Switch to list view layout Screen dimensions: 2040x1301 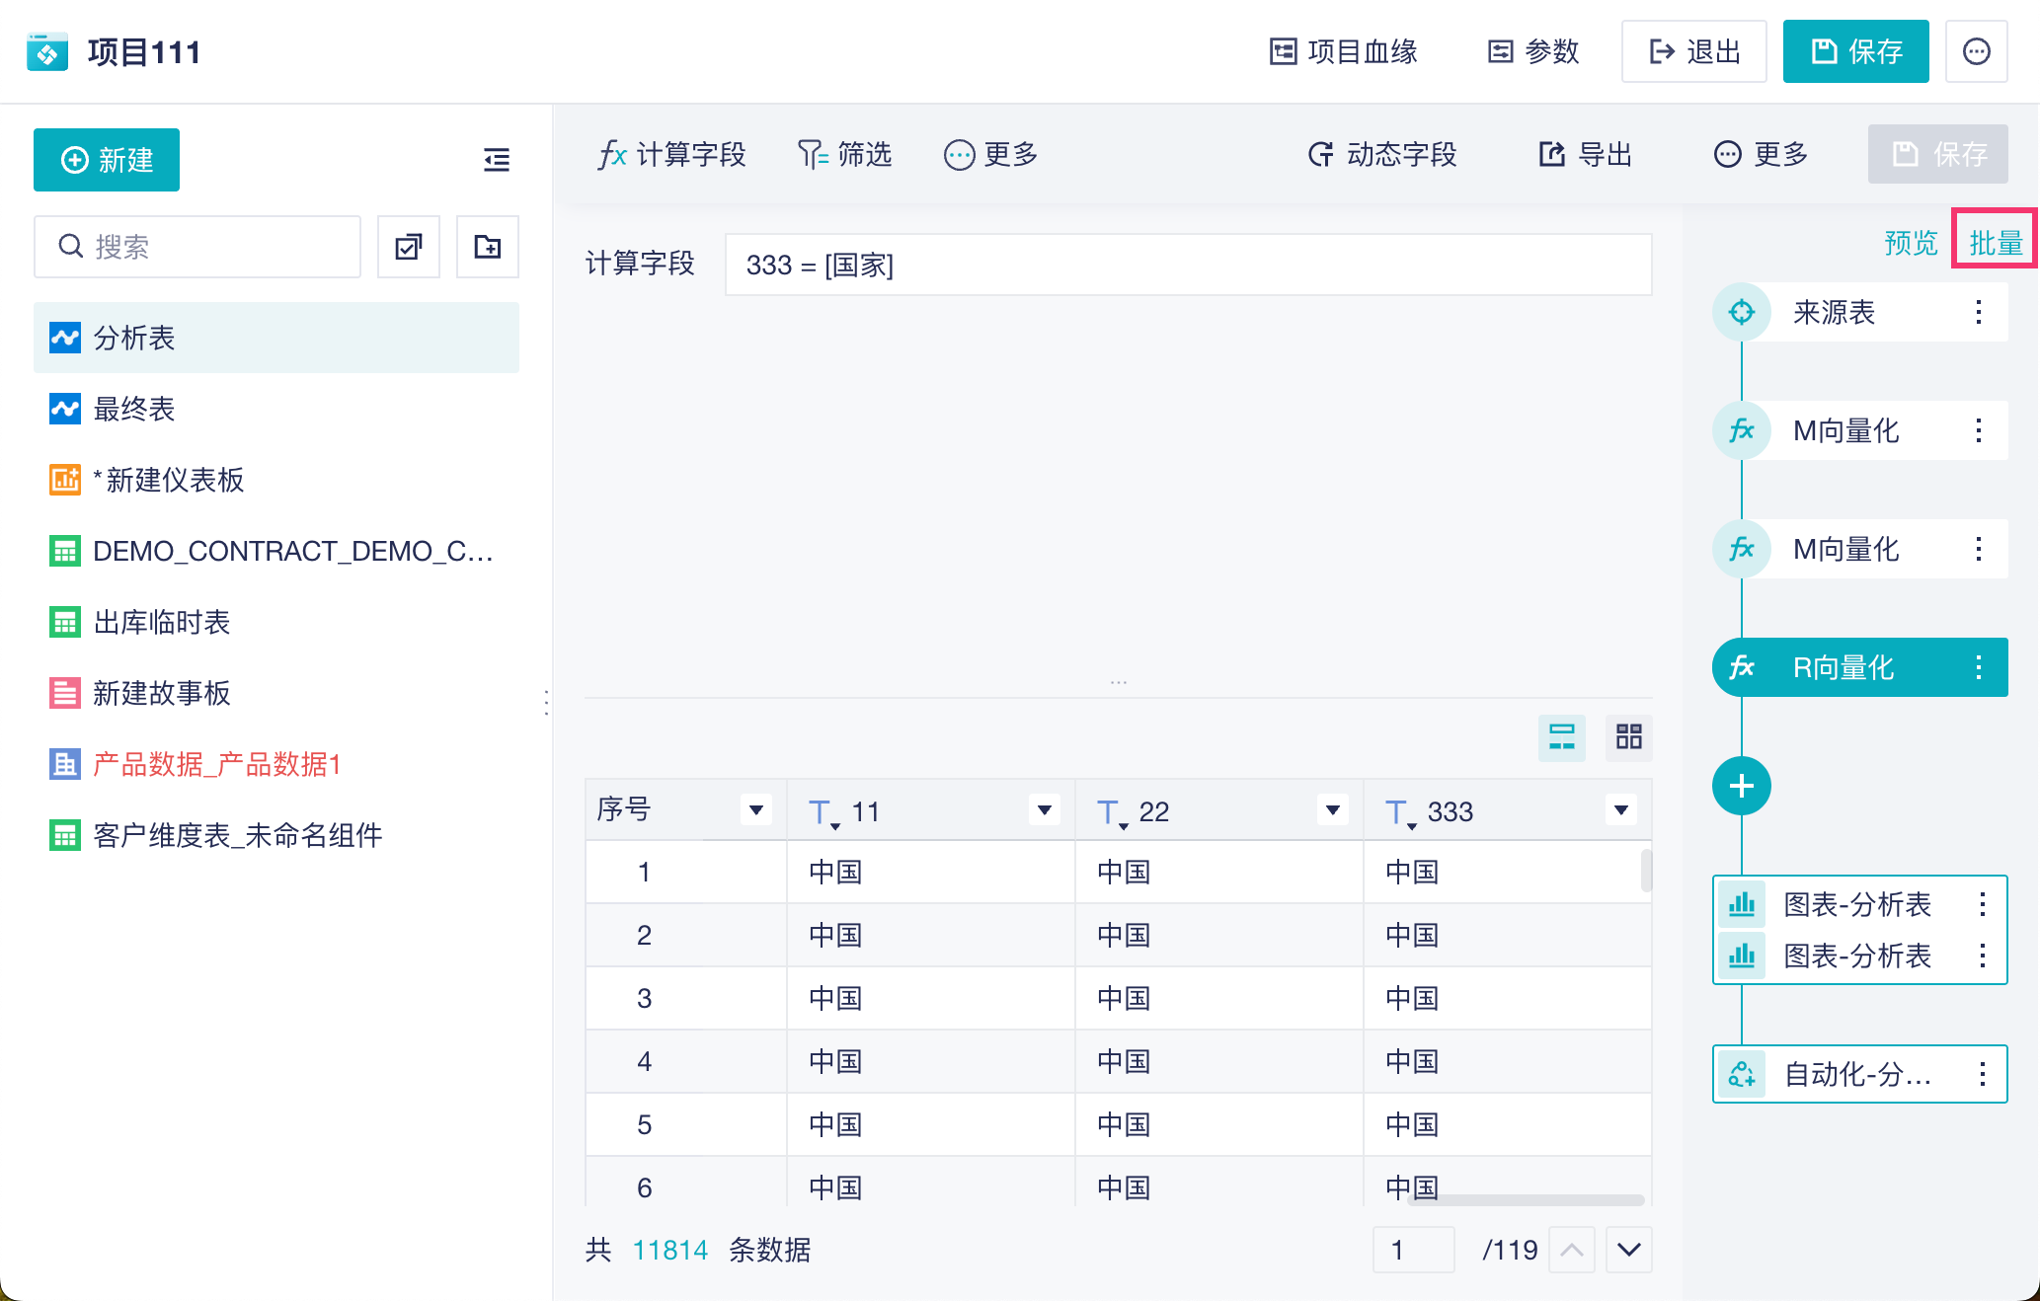coord(1562,736)
